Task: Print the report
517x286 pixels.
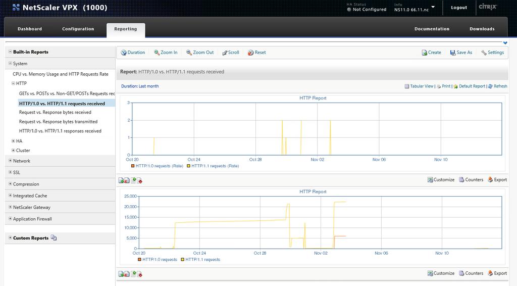Action: pyautogui.click(x=443, y=86)
